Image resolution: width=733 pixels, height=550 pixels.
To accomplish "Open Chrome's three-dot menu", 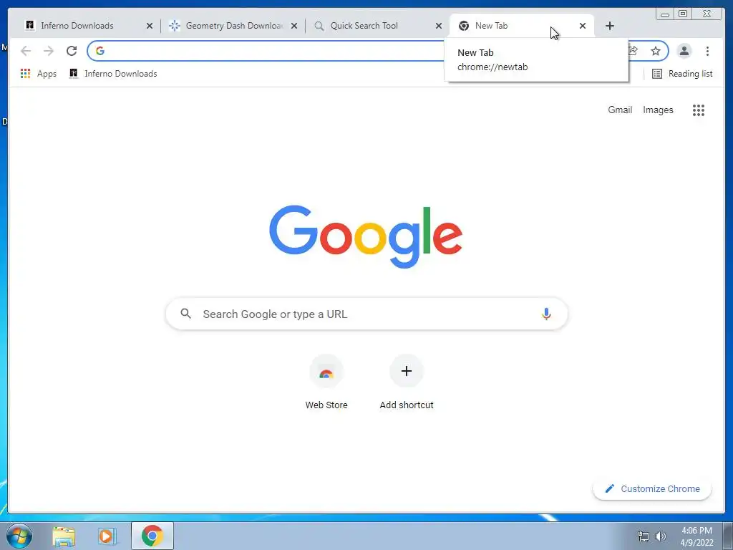I will pyautogui.click(x=707, y=51).
